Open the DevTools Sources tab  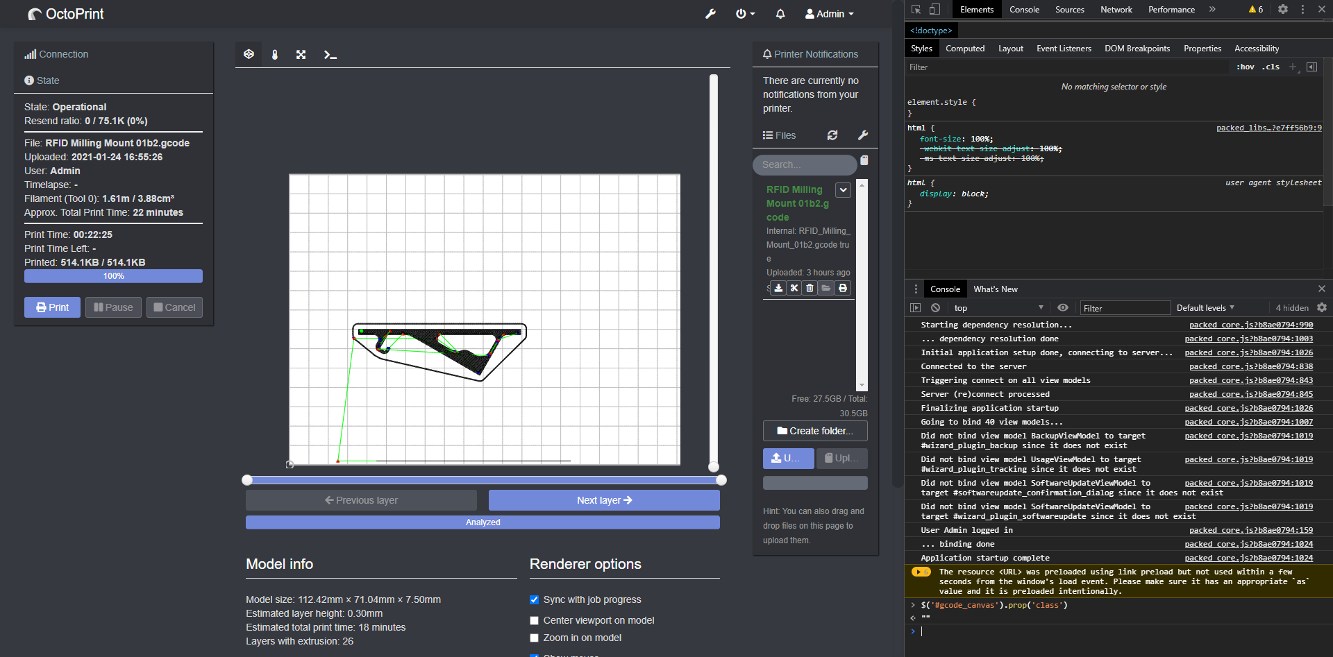click(x=1069, y=10)
